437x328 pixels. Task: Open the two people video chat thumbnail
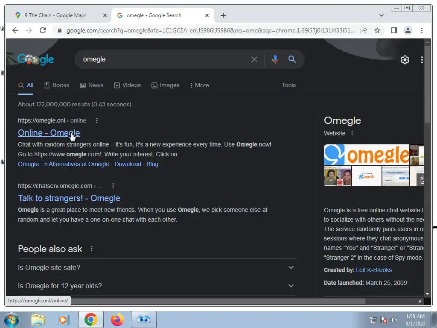[338, 176]
